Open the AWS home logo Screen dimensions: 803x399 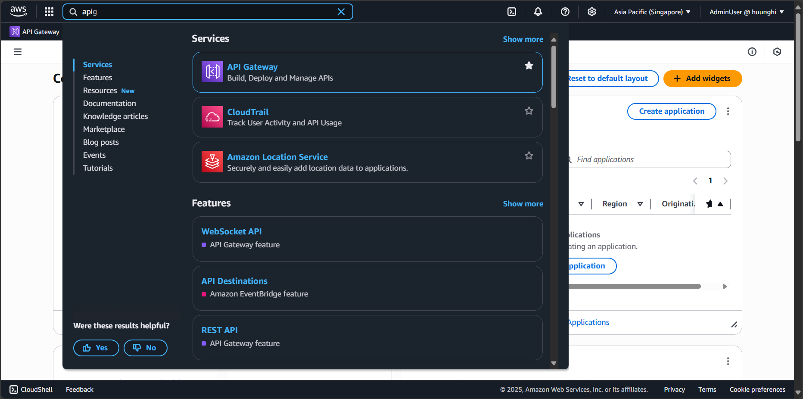click(x=18, y=12)
